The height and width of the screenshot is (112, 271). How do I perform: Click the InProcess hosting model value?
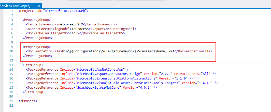pyautogui.click(x=80, y=29)
